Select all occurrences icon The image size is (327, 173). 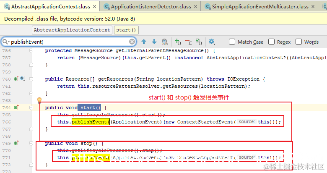click(199, 42)
